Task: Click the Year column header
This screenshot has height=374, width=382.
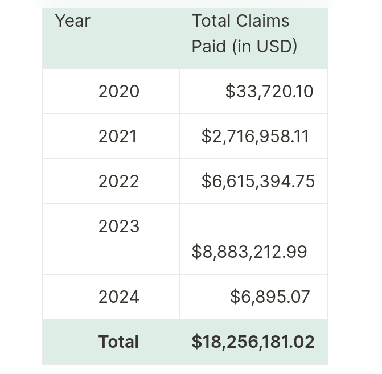Action: [x=73, y=21]
